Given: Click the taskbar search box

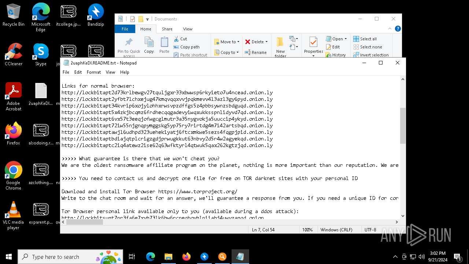Looking at the screenshot, I should coord(71,257).
